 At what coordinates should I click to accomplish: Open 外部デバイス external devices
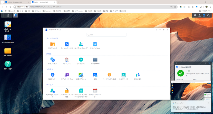click(x=124, y=76)
